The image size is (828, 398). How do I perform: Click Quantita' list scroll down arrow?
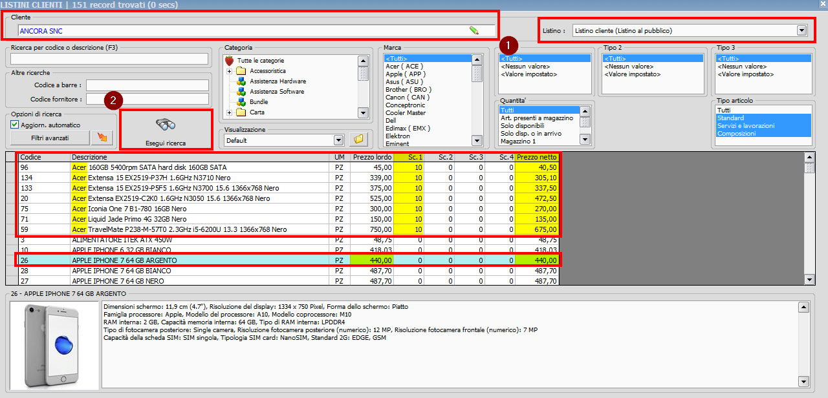(x=585, y=140)
